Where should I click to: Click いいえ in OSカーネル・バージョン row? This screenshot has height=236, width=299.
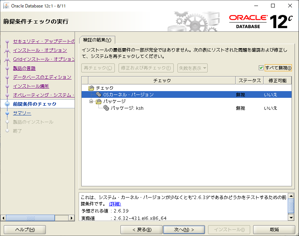(x=270, y=95)
